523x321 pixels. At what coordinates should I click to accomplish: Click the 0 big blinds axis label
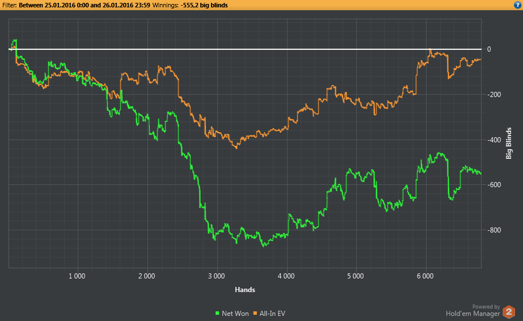click(x=489, y=49)
